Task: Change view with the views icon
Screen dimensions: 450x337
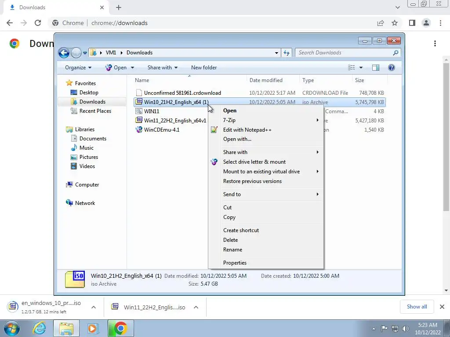Action: [351, 68]
